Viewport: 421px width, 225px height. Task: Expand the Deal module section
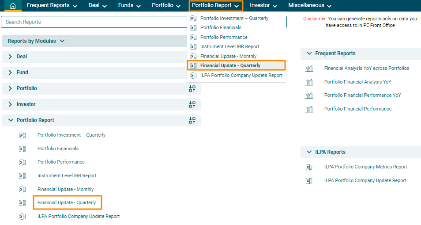click(x=11, y=57)
